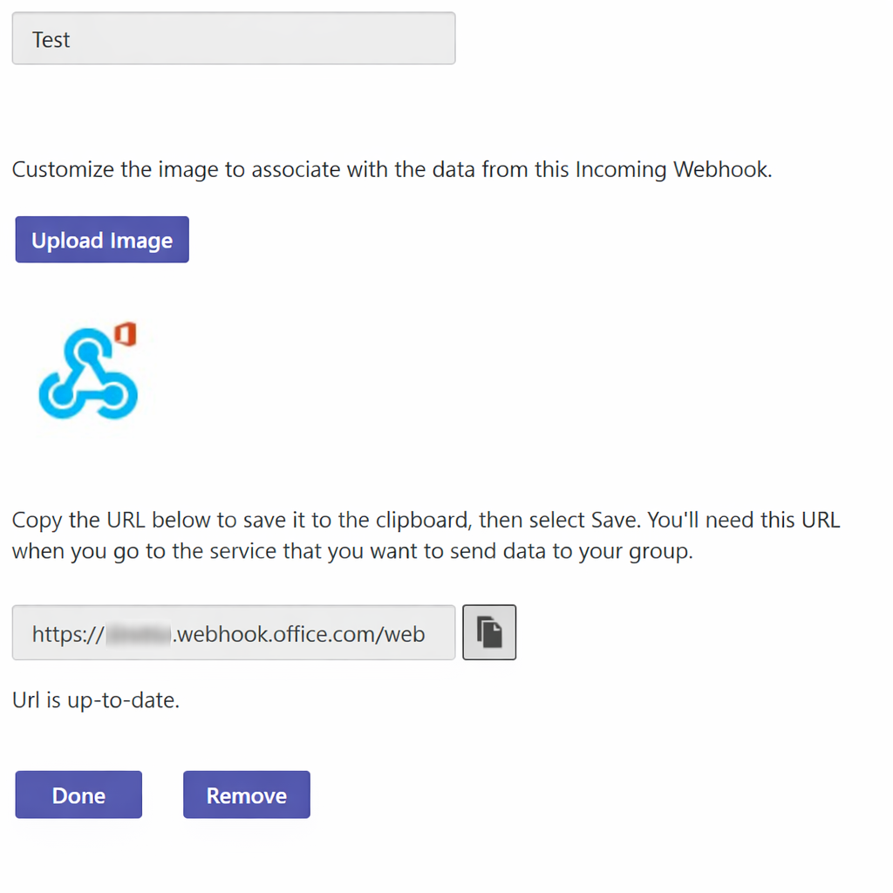This screenshot has height=893, width=893.
Task: Click the 'Url is up-to-date' status text
Action: tap(94, 699)
